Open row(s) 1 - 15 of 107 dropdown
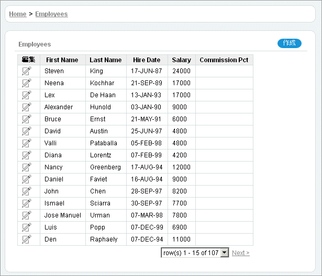322x276 pixels. tap(195, 252)
